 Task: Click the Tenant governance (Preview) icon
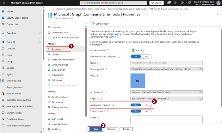(3, 106)
